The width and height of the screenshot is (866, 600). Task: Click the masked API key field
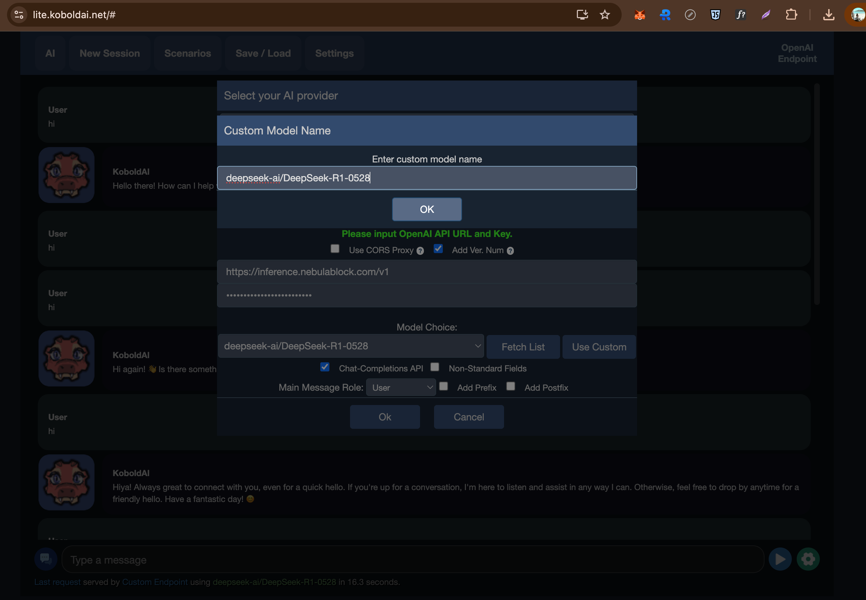point(427,295)
